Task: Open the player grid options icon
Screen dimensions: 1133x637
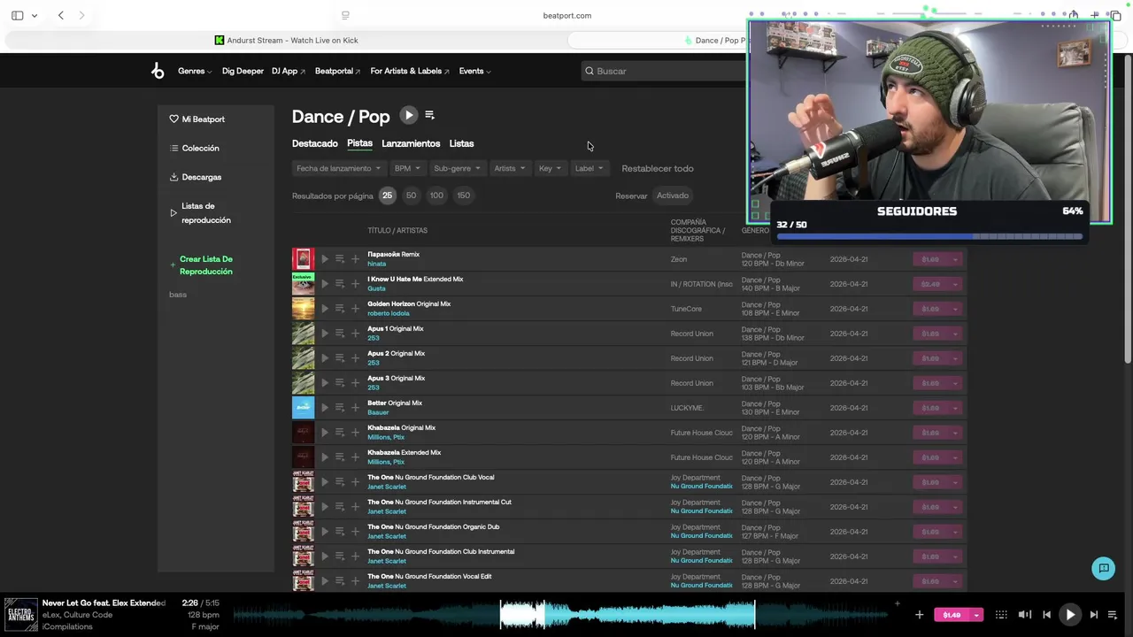Action: click(x=1001, y=615)
